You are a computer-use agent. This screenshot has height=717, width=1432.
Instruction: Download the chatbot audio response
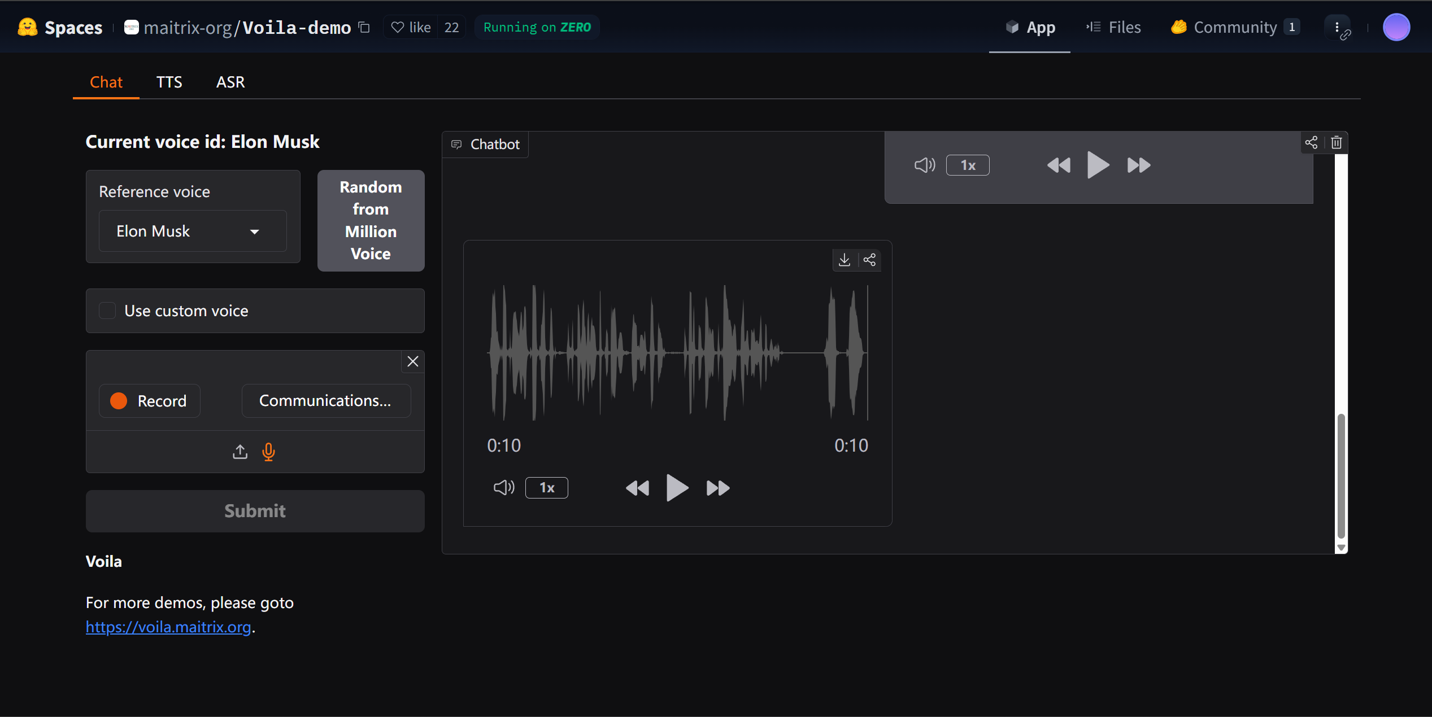[x=844, y=260]
